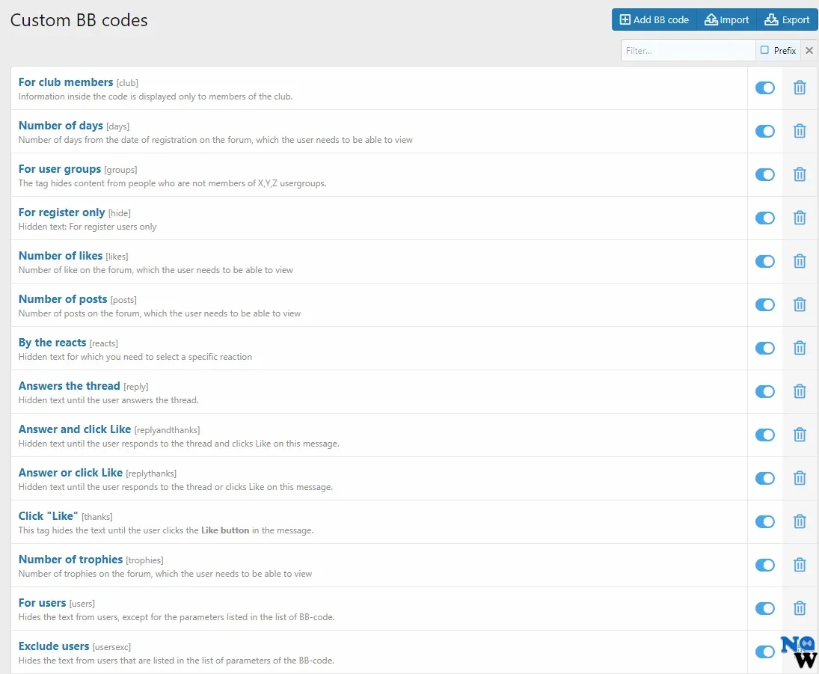Delete the By the reacts BB code

[800, 348]
